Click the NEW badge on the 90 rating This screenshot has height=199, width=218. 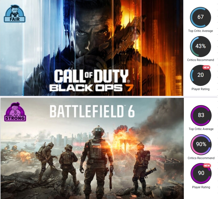[207, 166]
